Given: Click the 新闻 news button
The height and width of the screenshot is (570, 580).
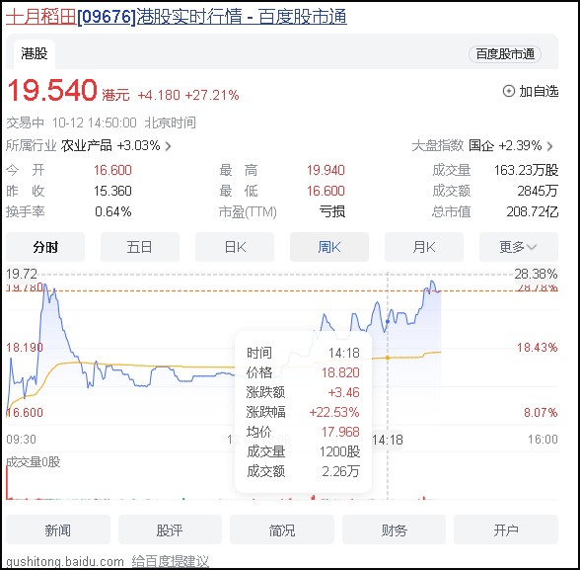Looking at the screenshot, I should [x=58, y=530].
